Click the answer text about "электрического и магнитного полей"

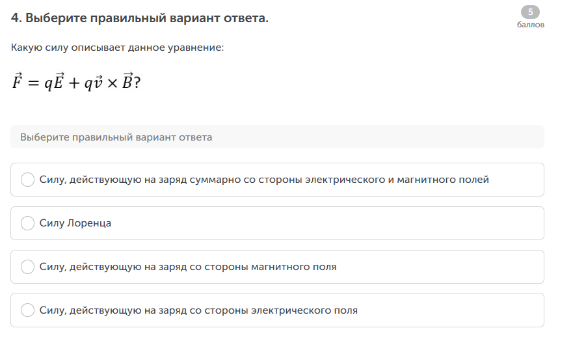click(264, 180)
